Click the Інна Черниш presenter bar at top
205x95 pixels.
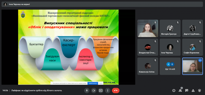tap(102, 4)
